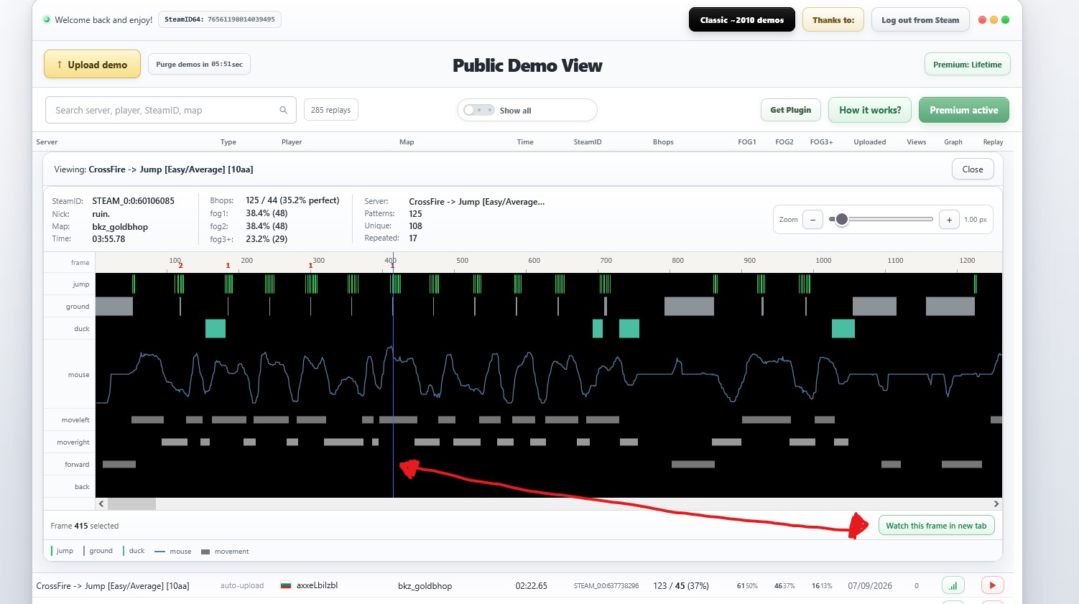Screen dimensions: 1079x604
Task: Focus the search server/player input field
Action: click(x=171, y=110)
